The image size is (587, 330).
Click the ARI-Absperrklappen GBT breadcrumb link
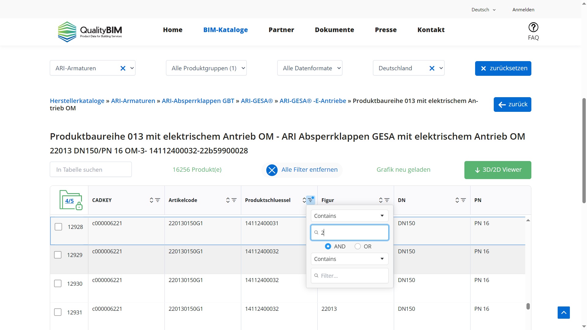[x=198, y=101]
